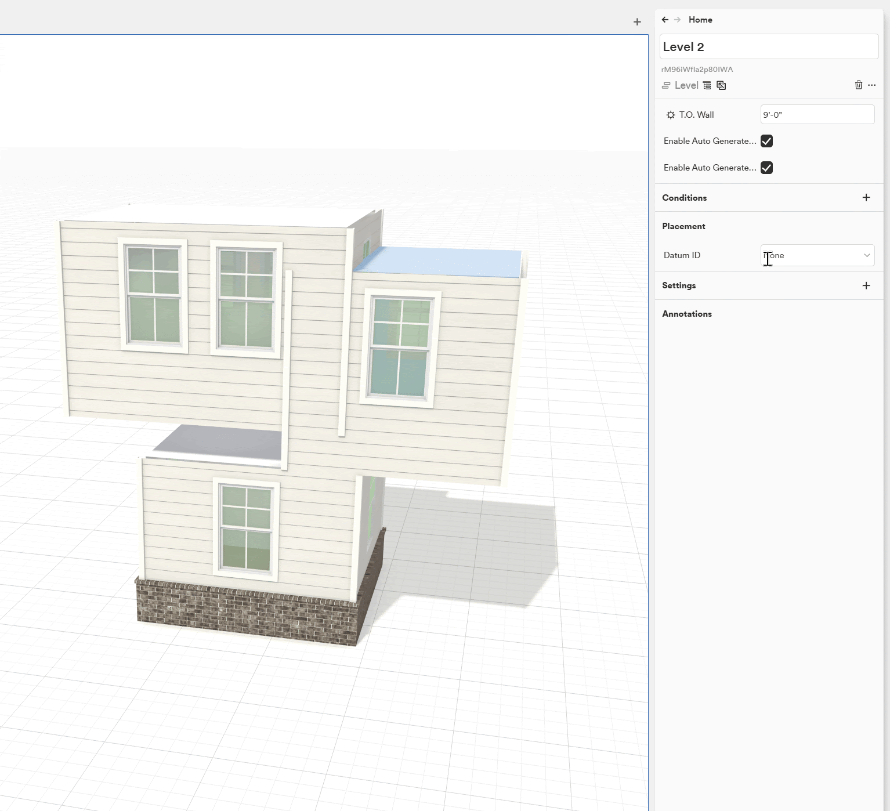Click the T.O. Wall height field
The height and width of the screenshot is (811, 890).
[x=817, y=115]
